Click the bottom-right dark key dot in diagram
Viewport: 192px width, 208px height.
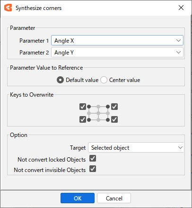108,120
